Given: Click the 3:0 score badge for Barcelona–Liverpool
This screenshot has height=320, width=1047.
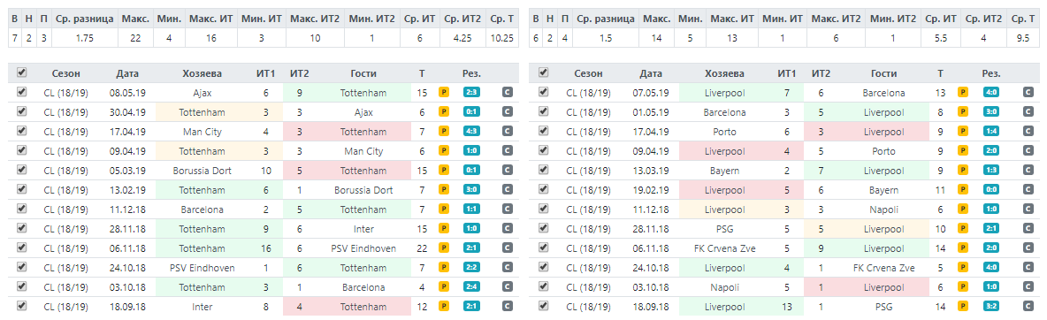Looking at the screenshot, I should pyautogui.click(x=991, y=113).
